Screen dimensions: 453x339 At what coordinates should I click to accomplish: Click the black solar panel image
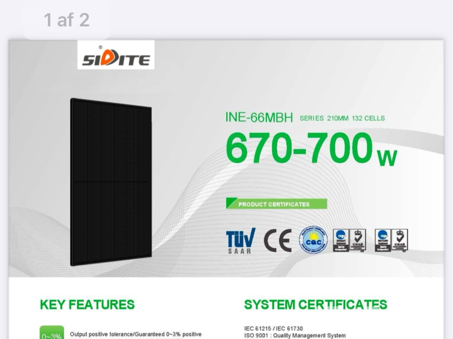point(111,183)
